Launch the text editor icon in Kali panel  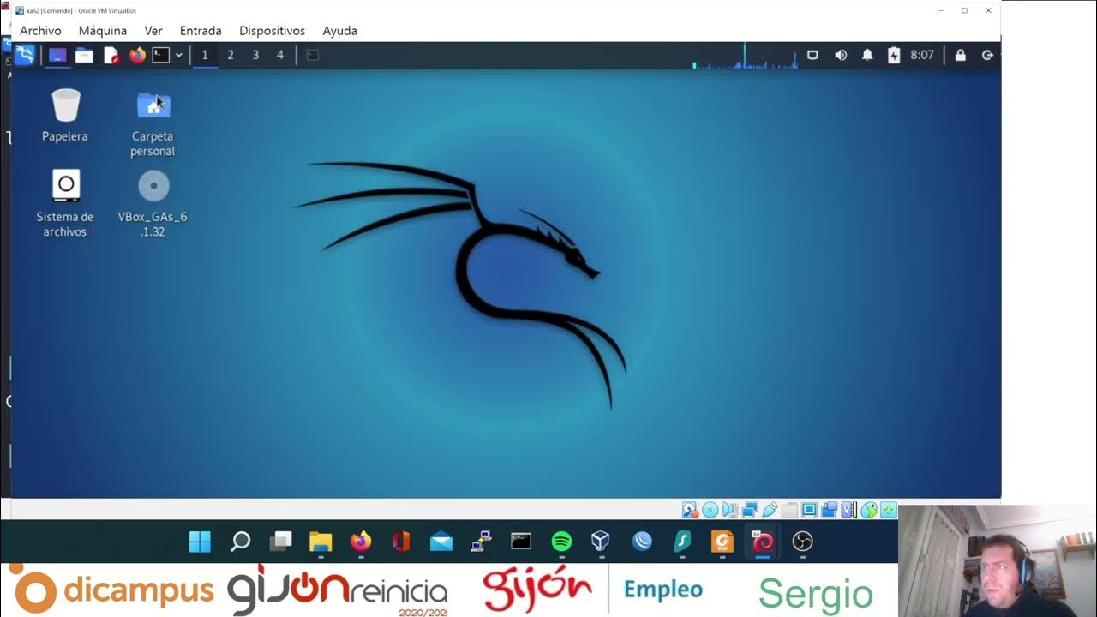pyautogui.click(x=111, y=55)
